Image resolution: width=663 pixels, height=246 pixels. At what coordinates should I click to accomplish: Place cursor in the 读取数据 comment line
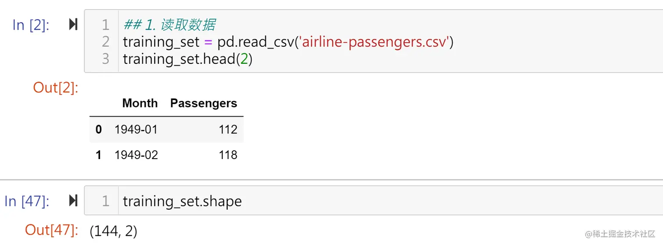(x=169, y=25)
